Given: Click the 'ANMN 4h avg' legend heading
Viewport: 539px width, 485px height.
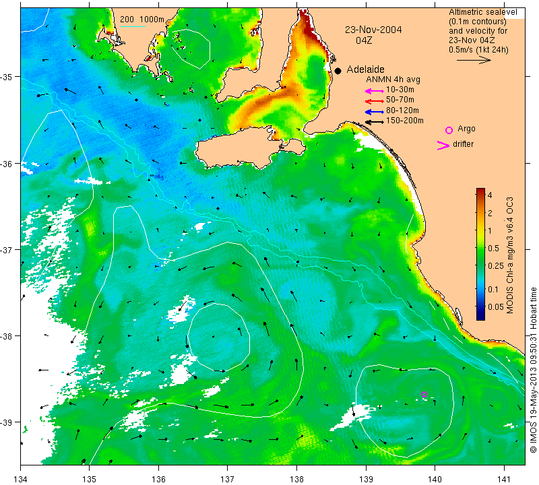Looking at the screenshot, I should pyautogui.click(x=393, y=79).
